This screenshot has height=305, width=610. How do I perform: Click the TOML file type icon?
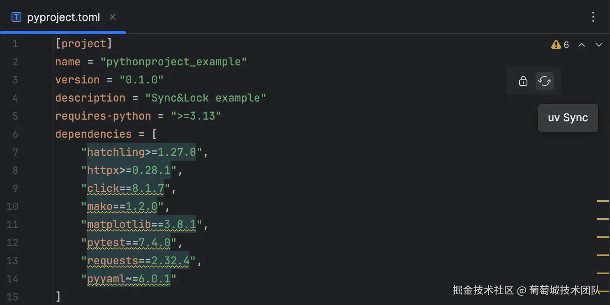tap(16, 17)
